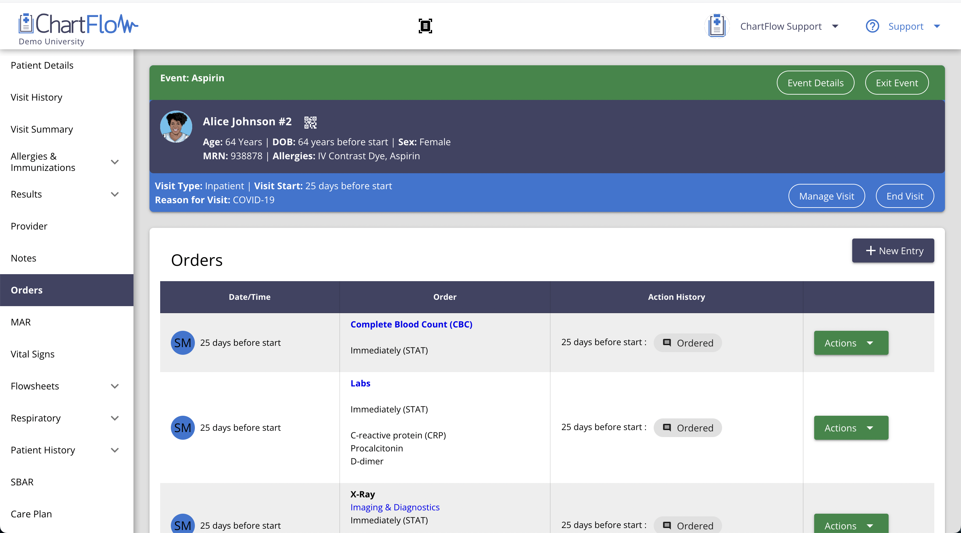Viewport: 961px width, 533px height.
Task: Click the ChartFlow Support clipboard avatar
Action: pyautogui.click(x=717, y=26)
